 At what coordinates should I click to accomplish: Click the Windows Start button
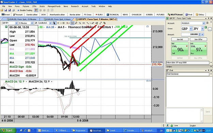[x=8, y=130]
